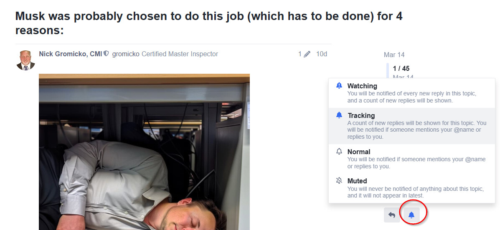Click the reply arrow button
This screenshot has height=230, width=500.
(392, 215)
